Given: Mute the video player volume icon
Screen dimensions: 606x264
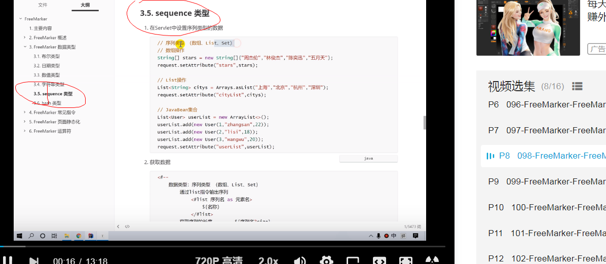Looking at the screenshot, I should (300, 261).
